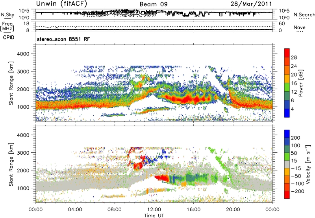315x218 pixels.
Task: Click the '4' tick on the power colorbar
Action: (292, 109)
